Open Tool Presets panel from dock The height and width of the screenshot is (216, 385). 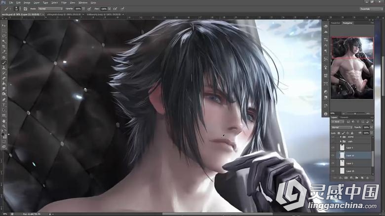[x=326, y=59]
